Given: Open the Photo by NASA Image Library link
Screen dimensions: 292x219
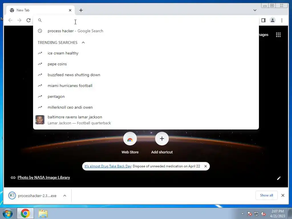Looking at the screenshot, I should click(44, 177).
